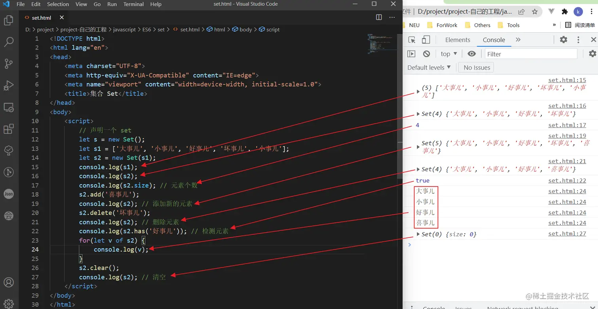The width and height of the screenshot is (598, 309).
Task: Click the No Issues button
Action: (x=477, y=68)
